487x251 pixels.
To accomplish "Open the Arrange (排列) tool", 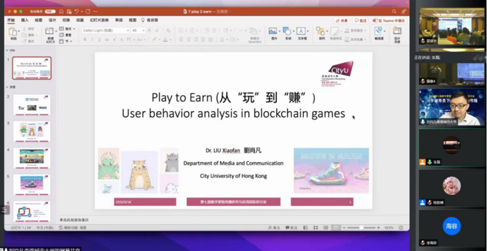I will [x=321, y=33].
